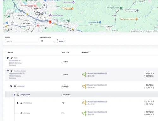The image size is (158, 121).
Task: Click green completed status icon dated 15.07.2026
Action: pyautogui.click(x=84, y=113)
